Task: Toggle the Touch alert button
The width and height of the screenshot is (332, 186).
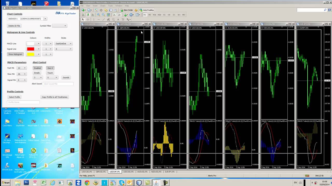Action: 50,73
